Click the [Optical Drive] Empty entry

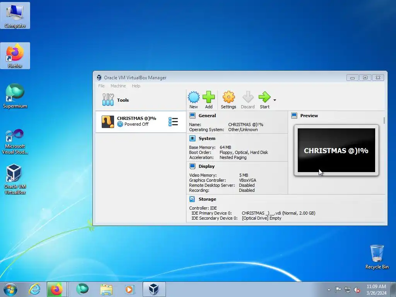pyautogui.click(x=261, y=218)
